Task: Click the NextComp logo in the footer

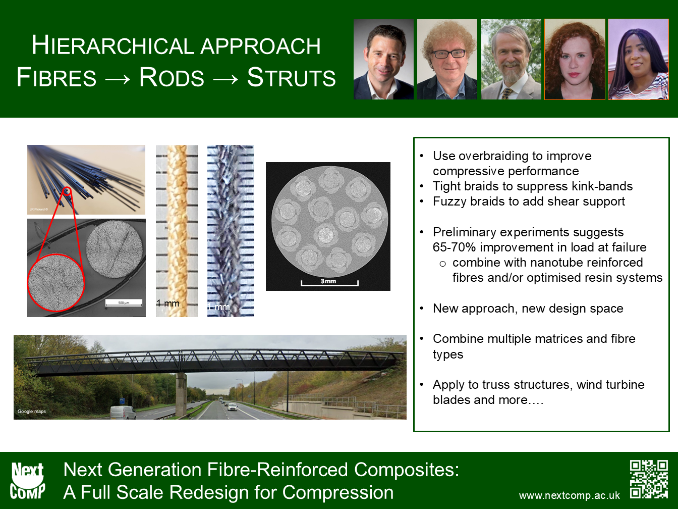Action: point(28,481)
